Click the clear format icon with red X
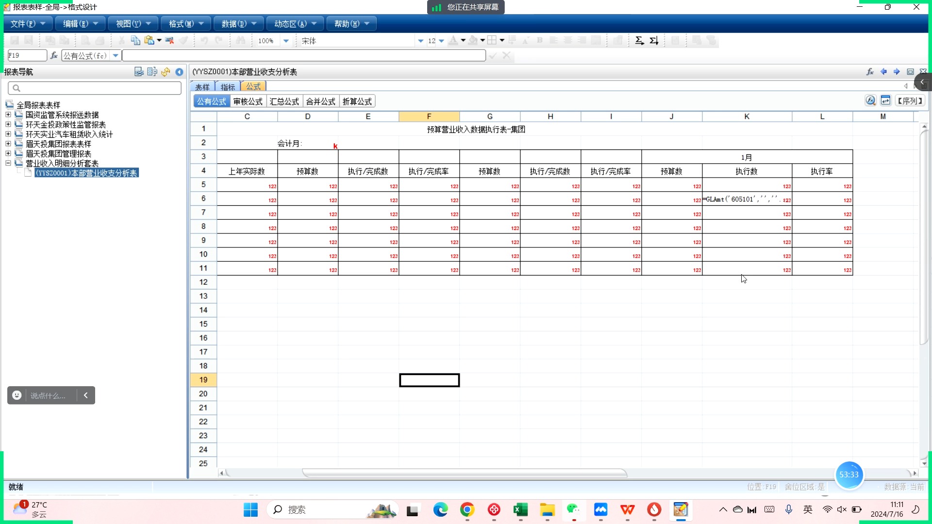Image resolution: width=932 pixels, height=524 pixels. (169, 41)
